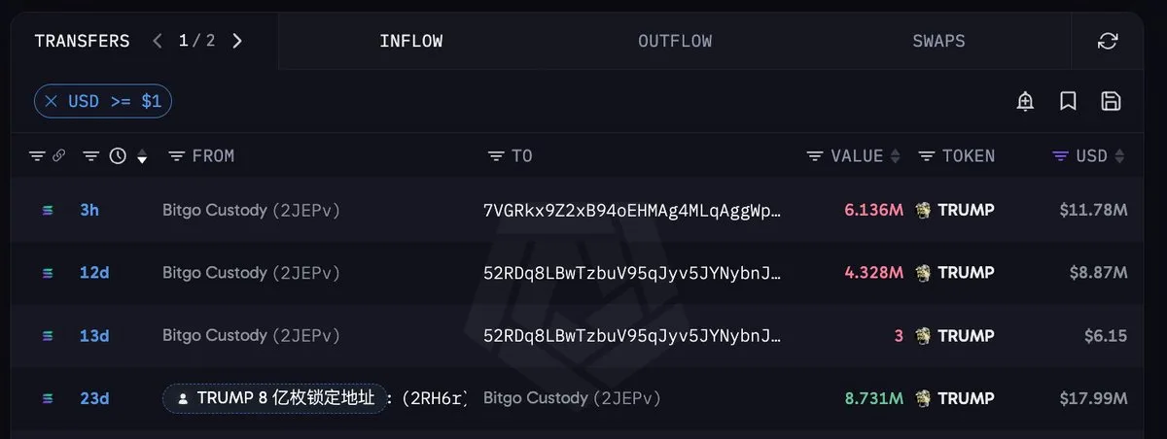Open the TOKEN column filter

(x=927, y=155)
